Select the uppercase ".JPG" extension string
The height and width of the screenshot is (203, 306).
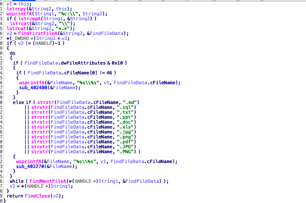(x=125, y=147)
